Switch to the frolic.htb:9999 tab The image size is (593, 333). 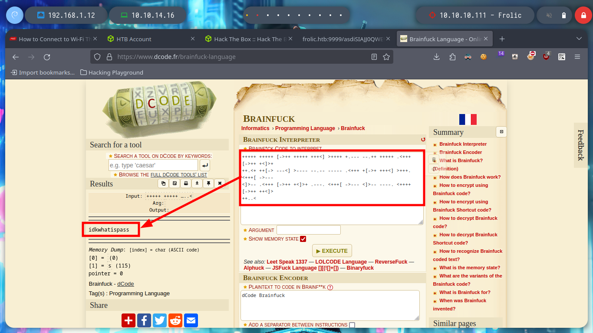tap(347, 39)
